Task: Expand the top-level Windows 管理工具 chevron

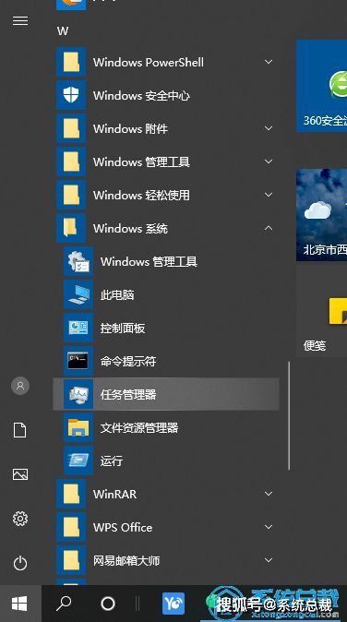Action: pos(269,161)
